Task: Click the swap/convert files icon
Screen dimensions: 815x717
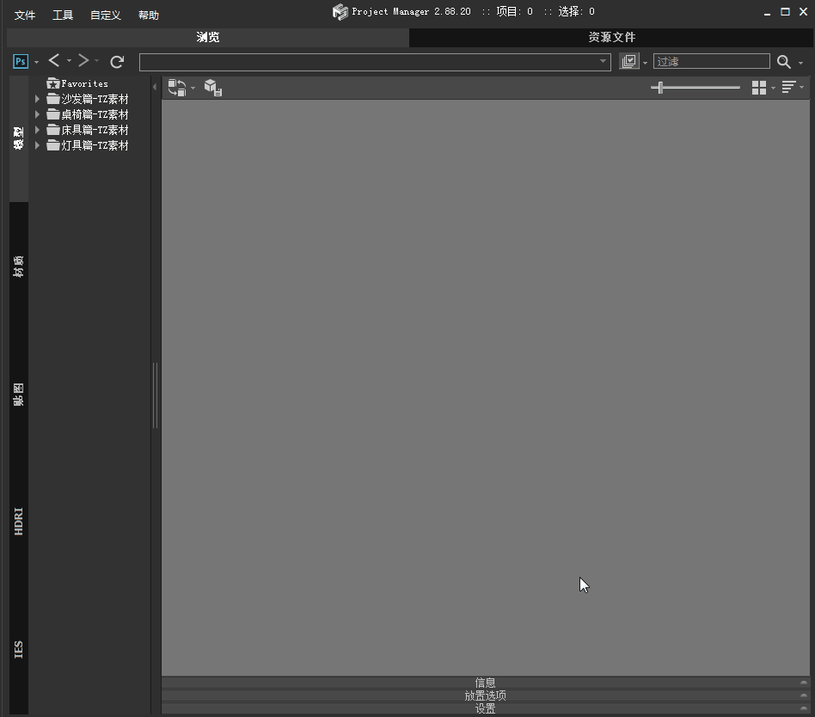Action: pos(177,88)
